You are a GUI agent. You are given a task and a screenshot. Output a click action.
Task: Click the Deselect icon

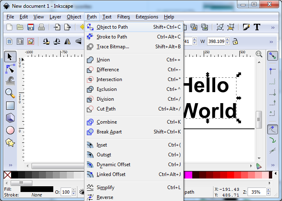(x=31, y=41)
